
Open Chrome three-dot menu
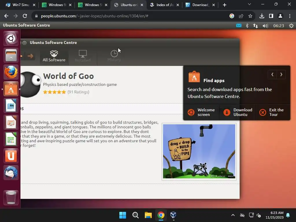[290, 16]
